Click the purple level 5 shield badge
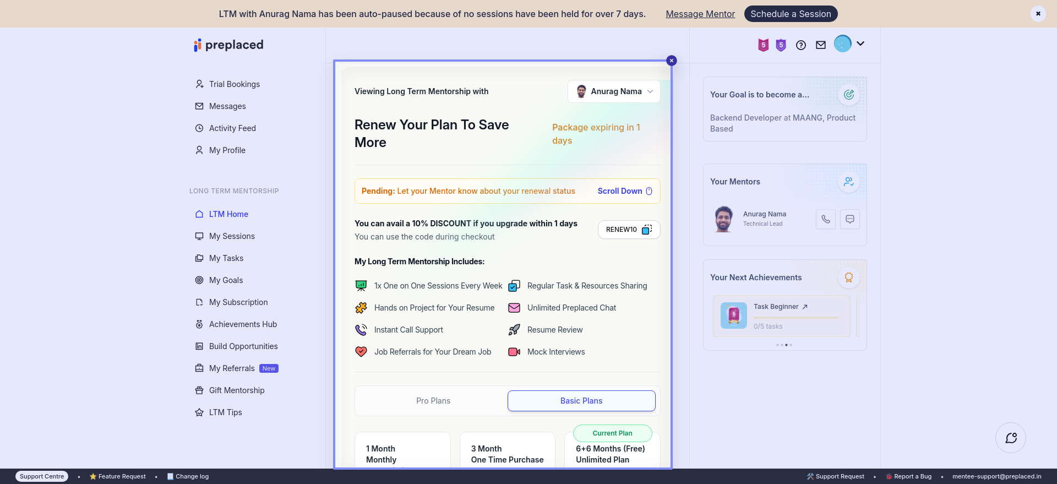This screenshot has width=1057, height=484. pos(781,45)
